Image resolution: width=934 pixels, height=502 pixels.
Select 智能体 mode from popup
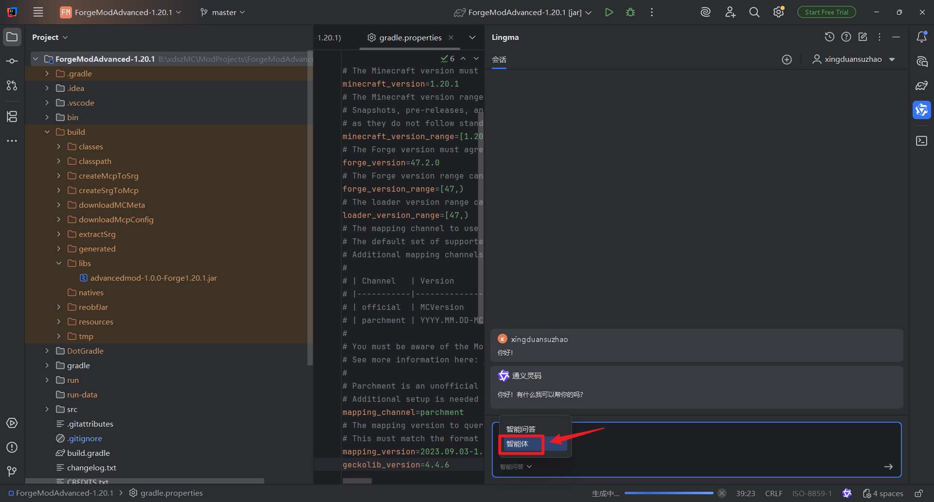(x=518, y=444)
